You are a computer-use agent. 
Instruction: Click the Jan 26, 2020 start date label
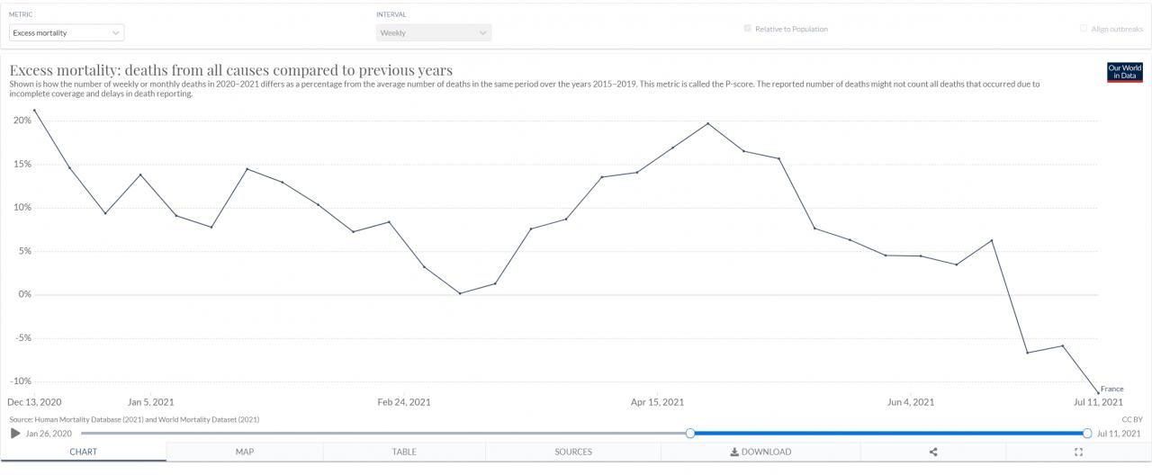pos(49,434)
